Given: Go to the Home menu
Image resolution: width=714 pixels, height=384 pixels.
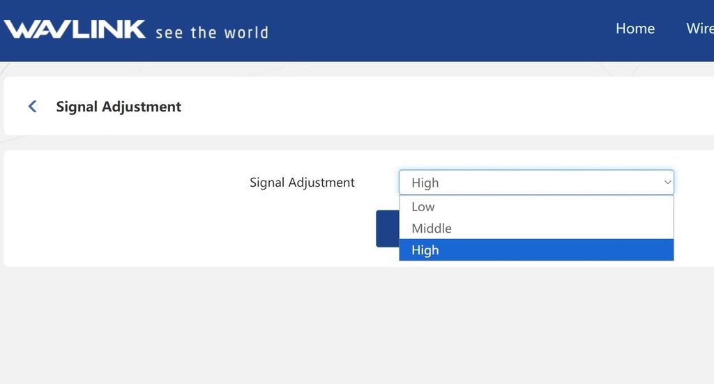Looking at the screenshot, I should (x=635, y=29).
